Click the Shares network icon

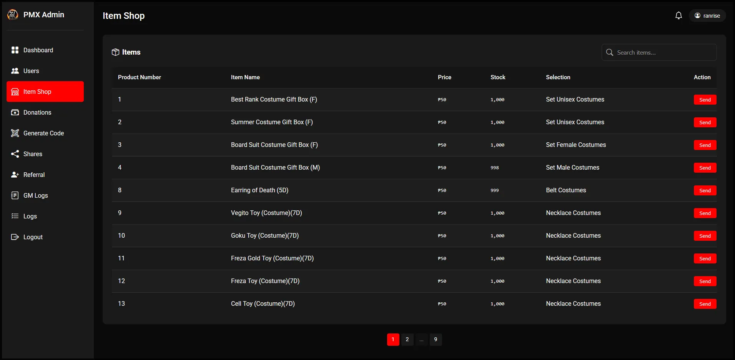click(15, 154)
